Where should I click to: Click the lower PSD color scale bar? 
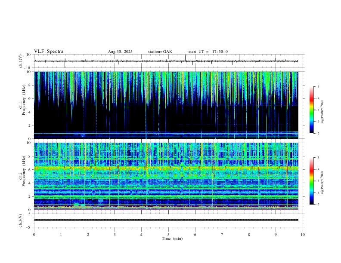tap(312, 181)
